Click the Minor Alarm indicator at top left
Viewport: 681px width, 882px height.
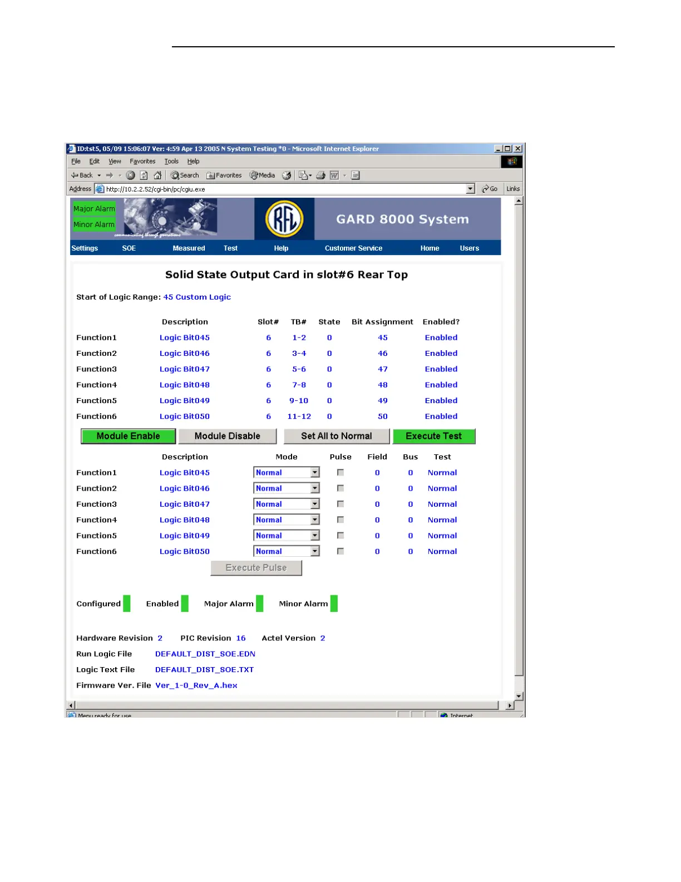pos(94,224)
